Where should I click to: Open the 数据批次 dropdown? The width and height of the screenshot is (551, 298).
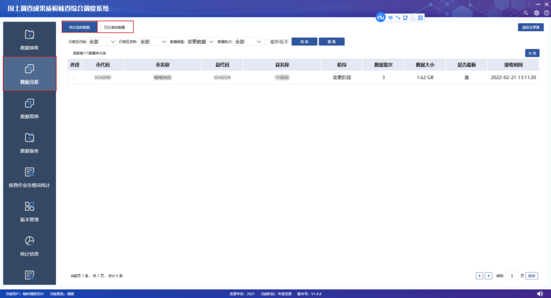(x=248, y=42)
